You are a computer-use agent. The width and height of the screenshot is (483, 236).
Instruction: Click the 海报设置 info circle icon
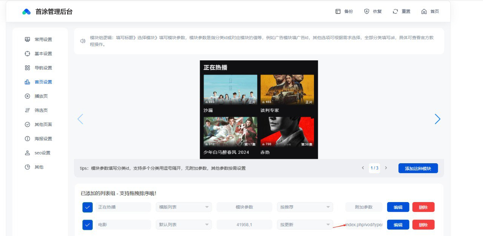point(27,139)
